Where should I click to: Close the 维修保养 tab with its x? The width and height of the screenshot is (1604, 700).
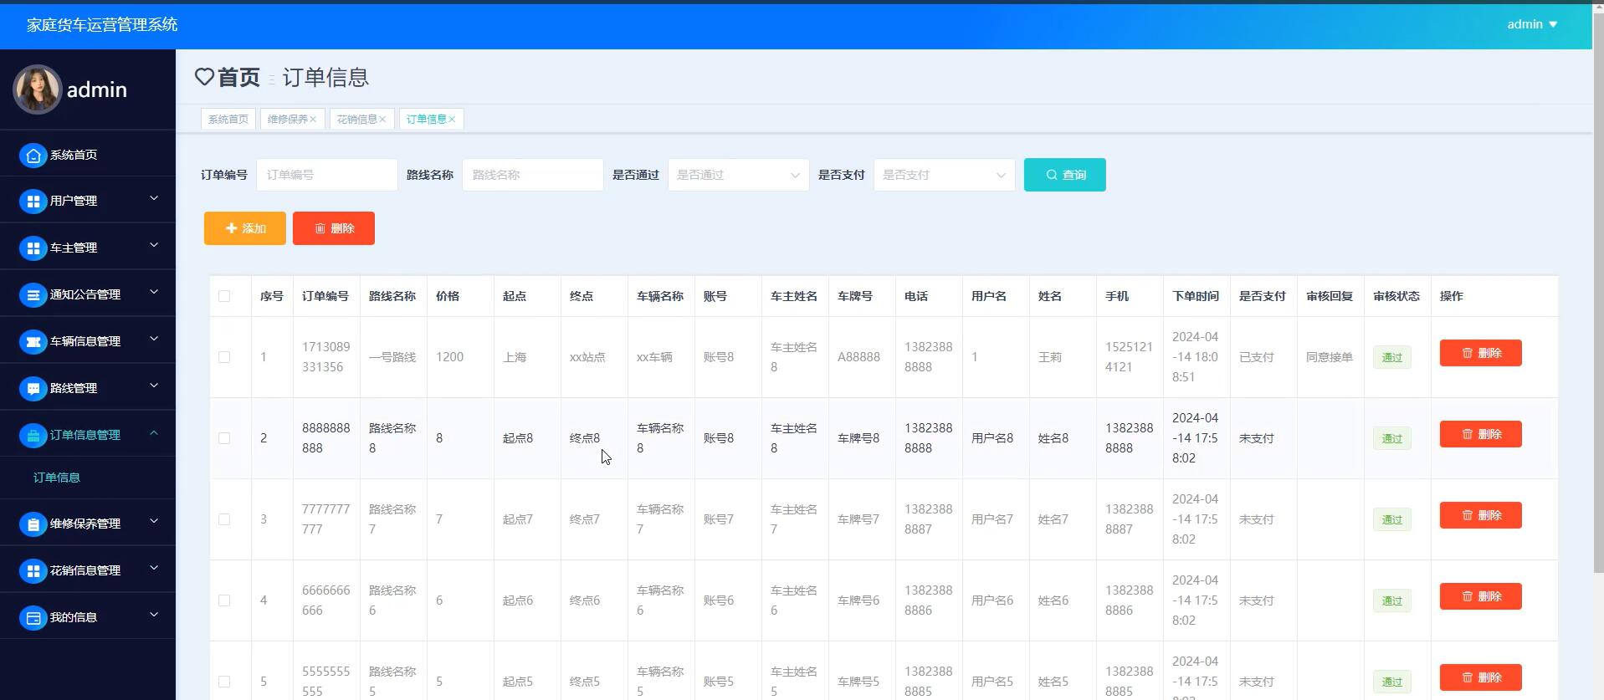[313, 120]
